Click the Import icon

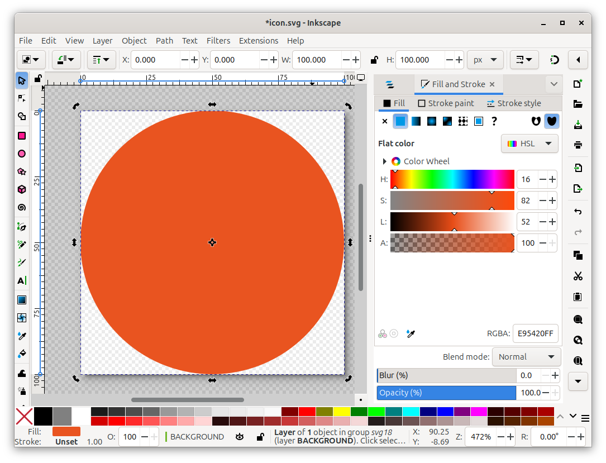pyautogui.click(x=578, y=168)
